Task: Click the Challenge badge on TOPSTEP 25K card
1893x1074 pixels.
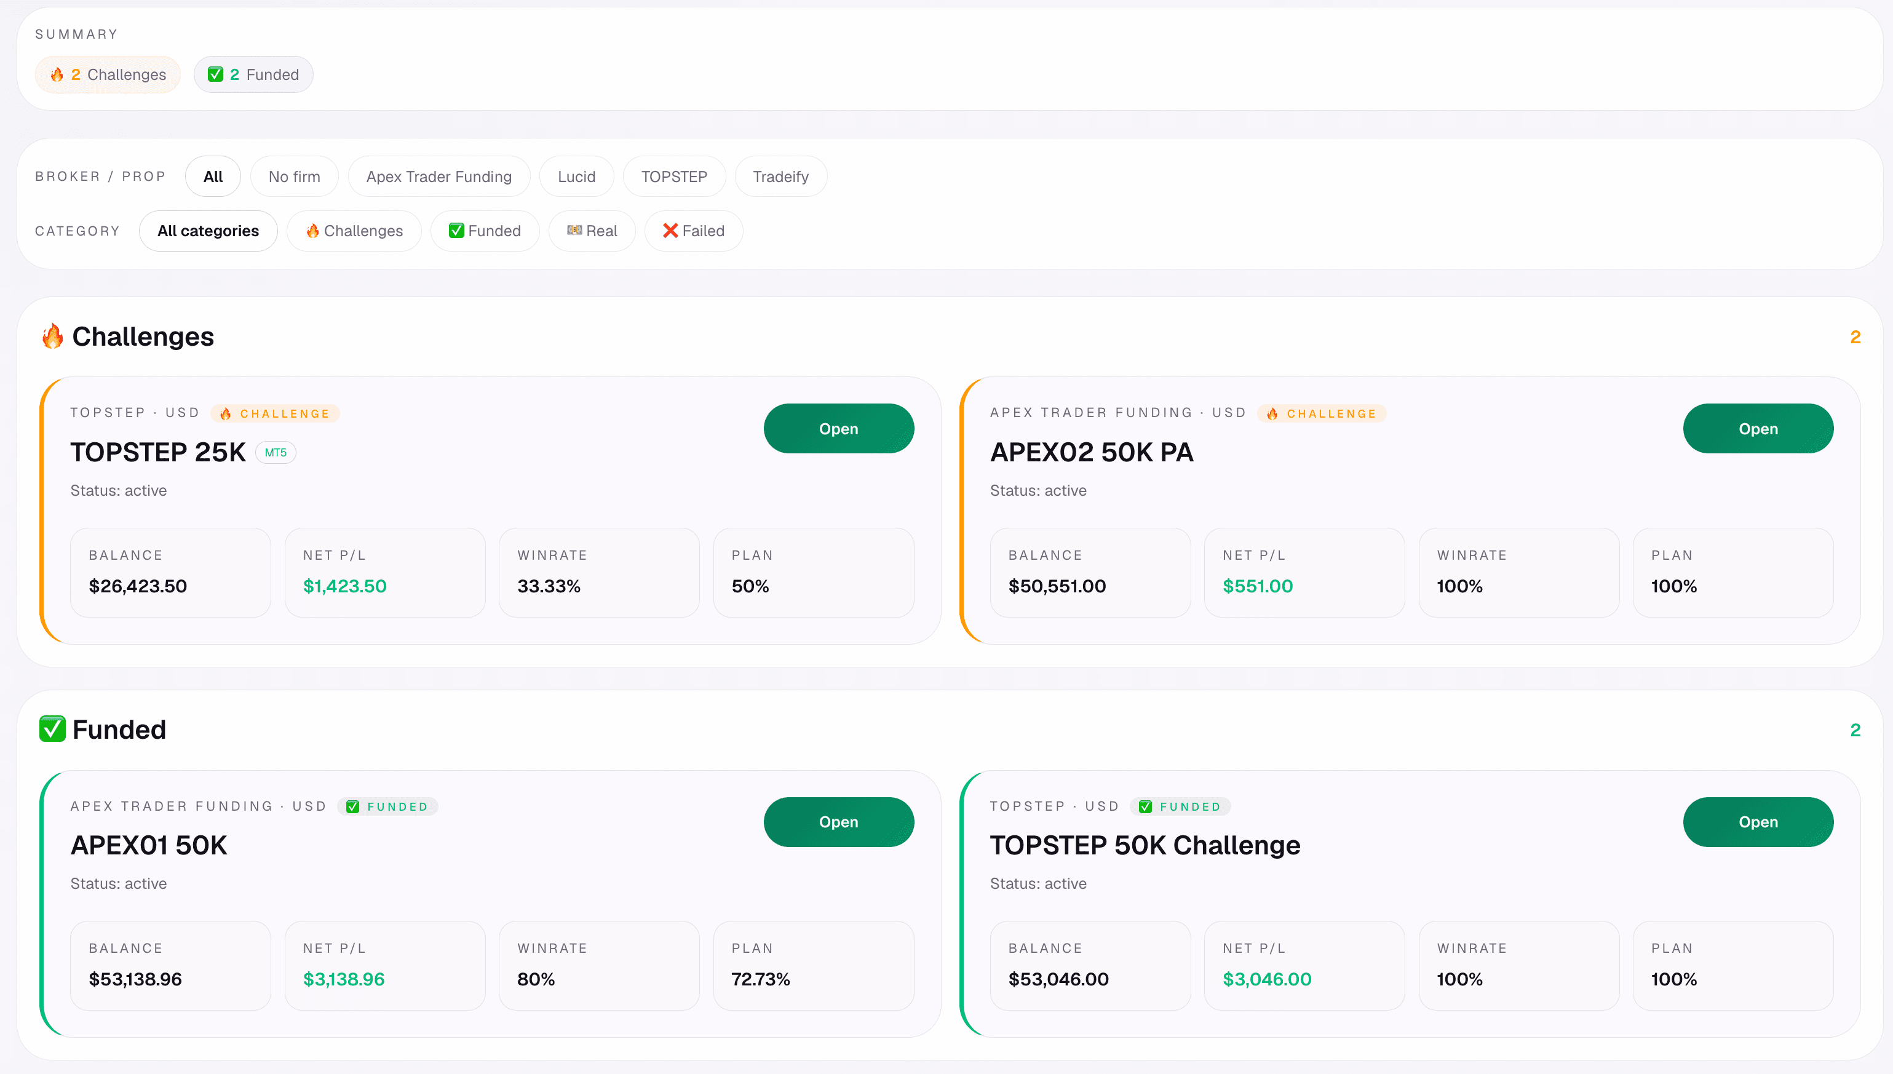Action: tap(275, 413)
